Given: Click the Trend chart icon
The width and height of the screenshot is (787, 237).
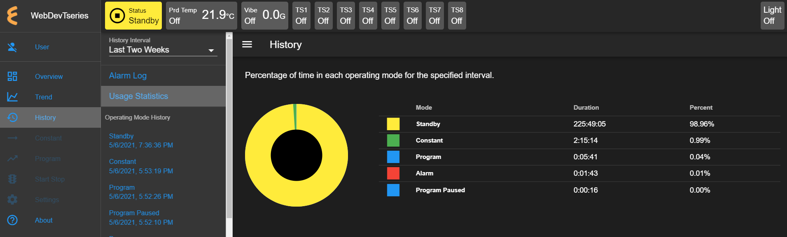Looking at the screenshot, I should click(12, 97).
